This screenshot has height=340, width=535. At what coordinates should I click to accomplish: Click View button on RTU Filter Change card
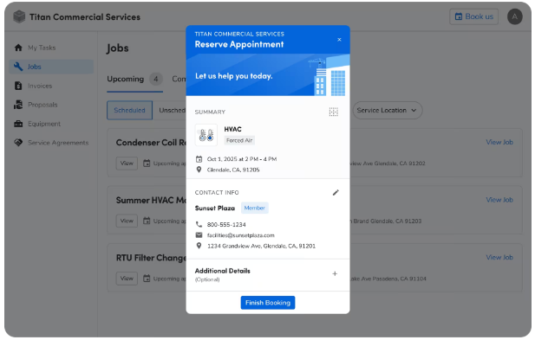point(127,279)
